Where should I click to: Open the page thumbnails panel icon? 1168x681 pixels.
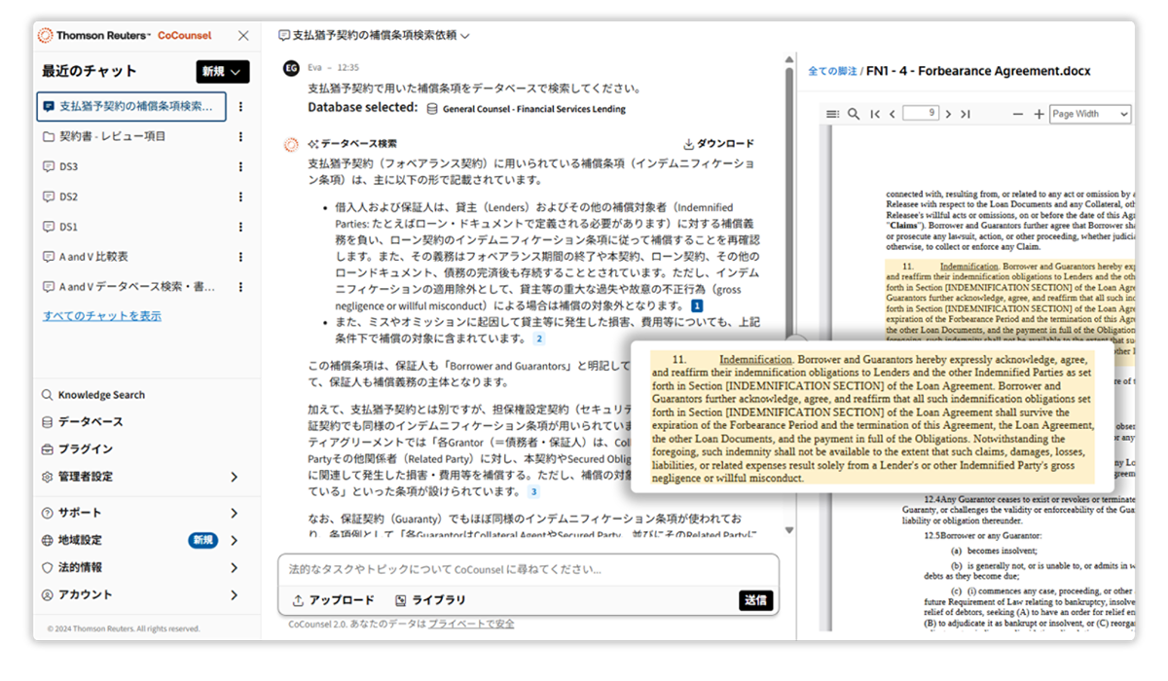(x=833, y=113)
